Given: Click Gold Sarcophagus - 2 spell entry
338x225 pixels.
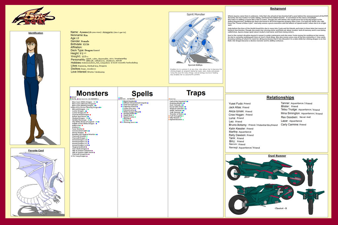Looking at the screenshot, I should 132,105.
